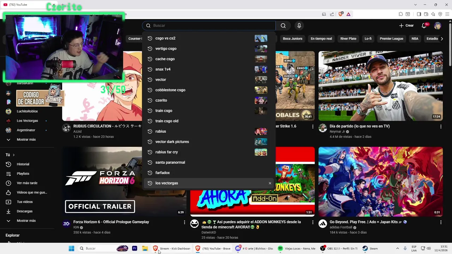Click the share page icon in the address bar

click(x=332, y=14)
